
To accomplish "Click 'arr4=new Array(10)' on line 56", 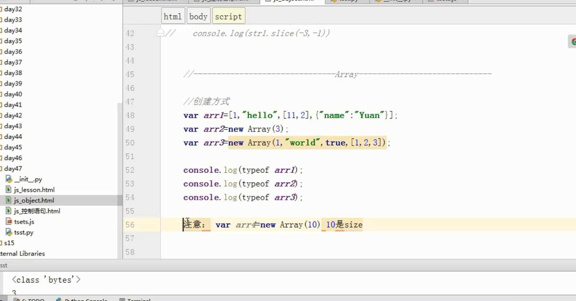I will [x=278, y=225].
